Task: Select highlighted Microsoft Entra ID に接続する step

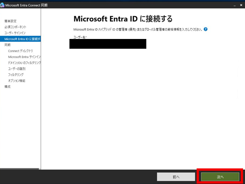Action: point(22,39)
